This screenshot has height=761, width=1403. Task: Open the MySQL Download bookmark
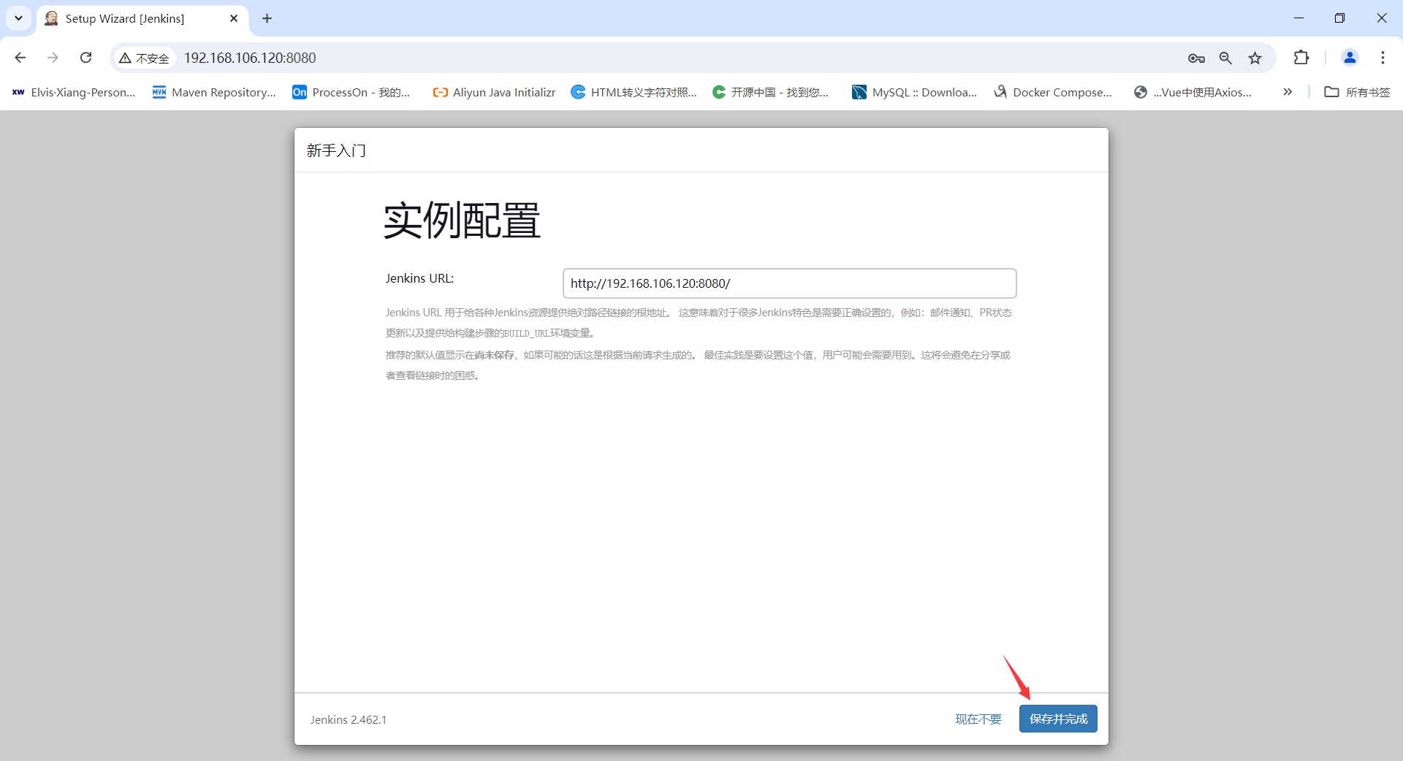915,92
